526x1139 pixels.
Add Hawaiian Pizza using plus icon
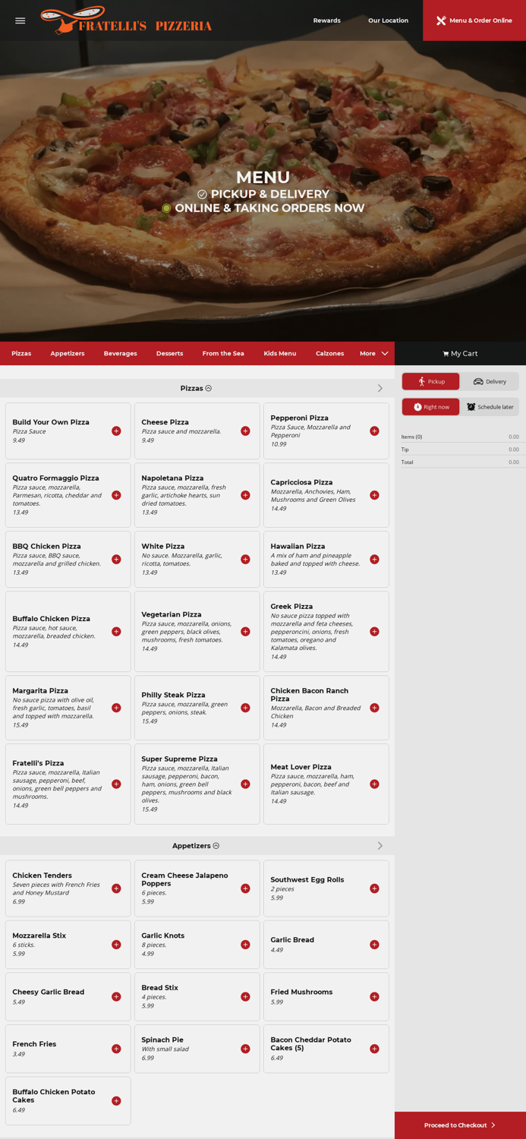pos(374,560)
